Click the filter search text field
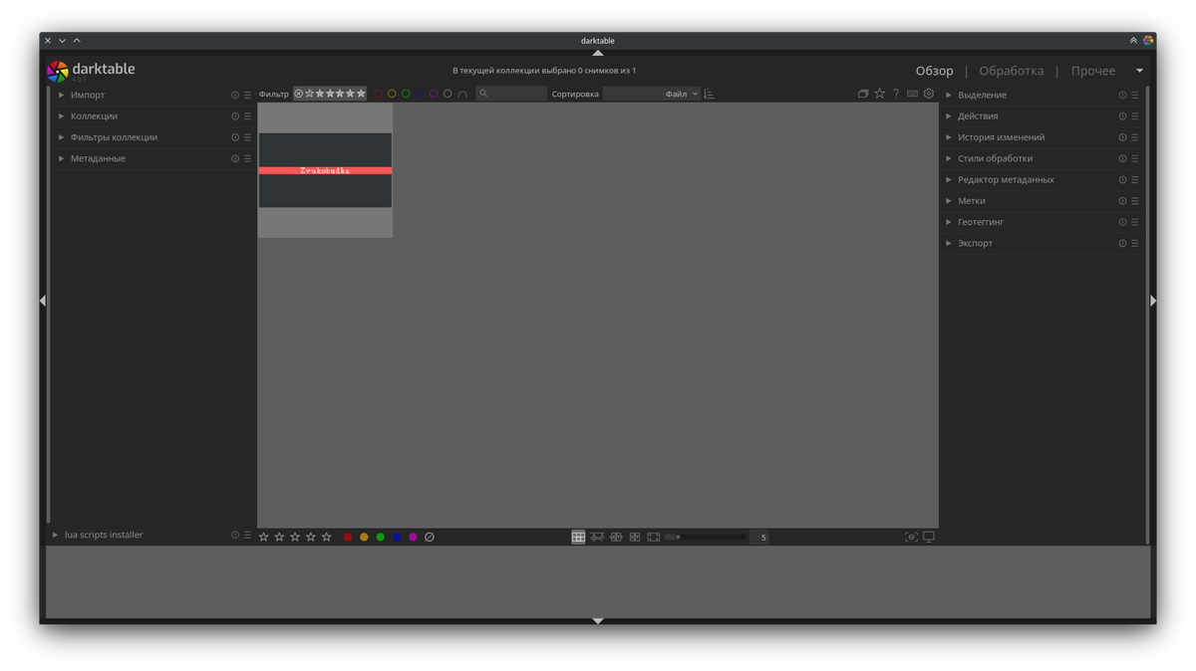Image resolution: width=1196 pixels, height=671 pixels. coord(511,94)
